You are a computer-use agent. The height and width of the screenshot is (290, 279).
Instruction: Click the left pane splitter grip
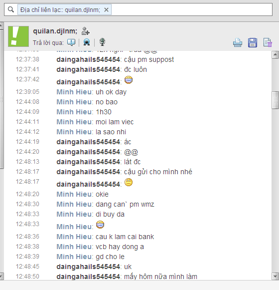pyautogui.click(x=1, y=99)
